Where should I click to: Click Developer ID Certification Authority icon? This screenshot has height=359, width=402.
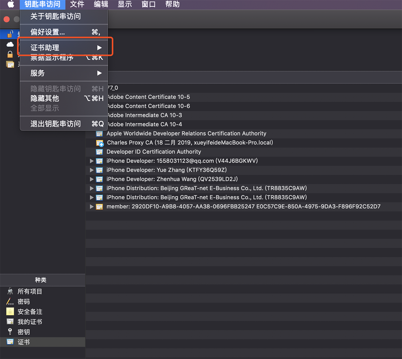99,152
